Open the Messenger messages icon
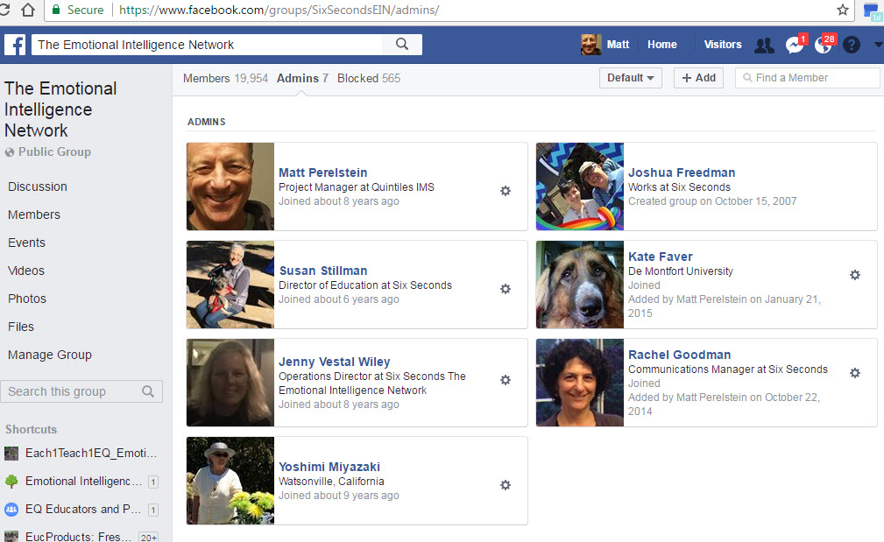Image resolution: width=884 pixels, height=542 pixels. (794, 46)
